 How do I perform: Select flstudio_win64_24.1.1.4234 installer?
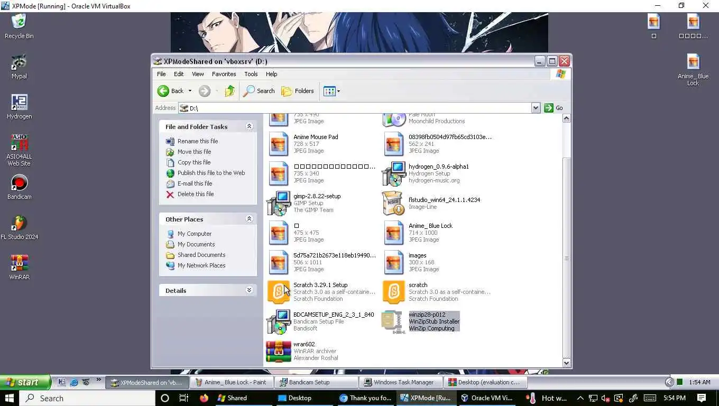(431, 203)
